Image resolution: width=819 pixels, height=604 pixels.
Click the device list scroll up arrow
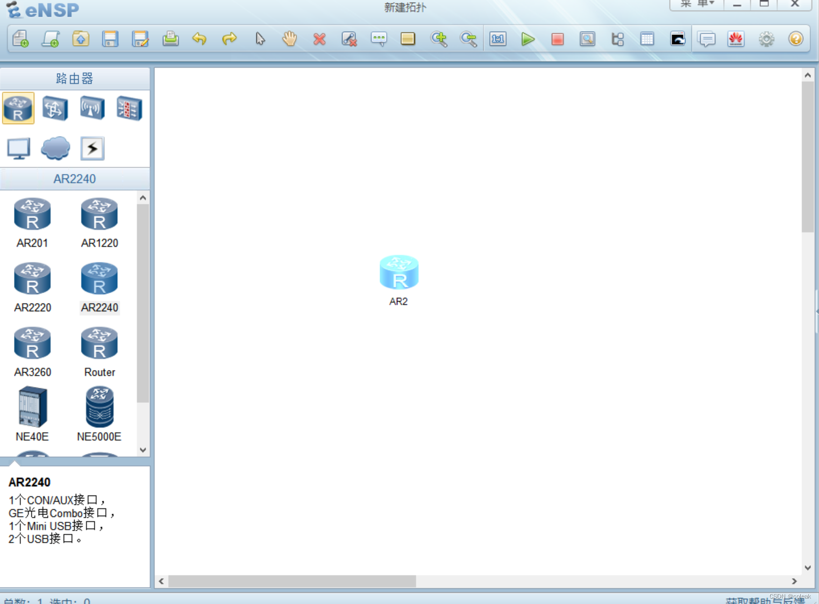143,198
